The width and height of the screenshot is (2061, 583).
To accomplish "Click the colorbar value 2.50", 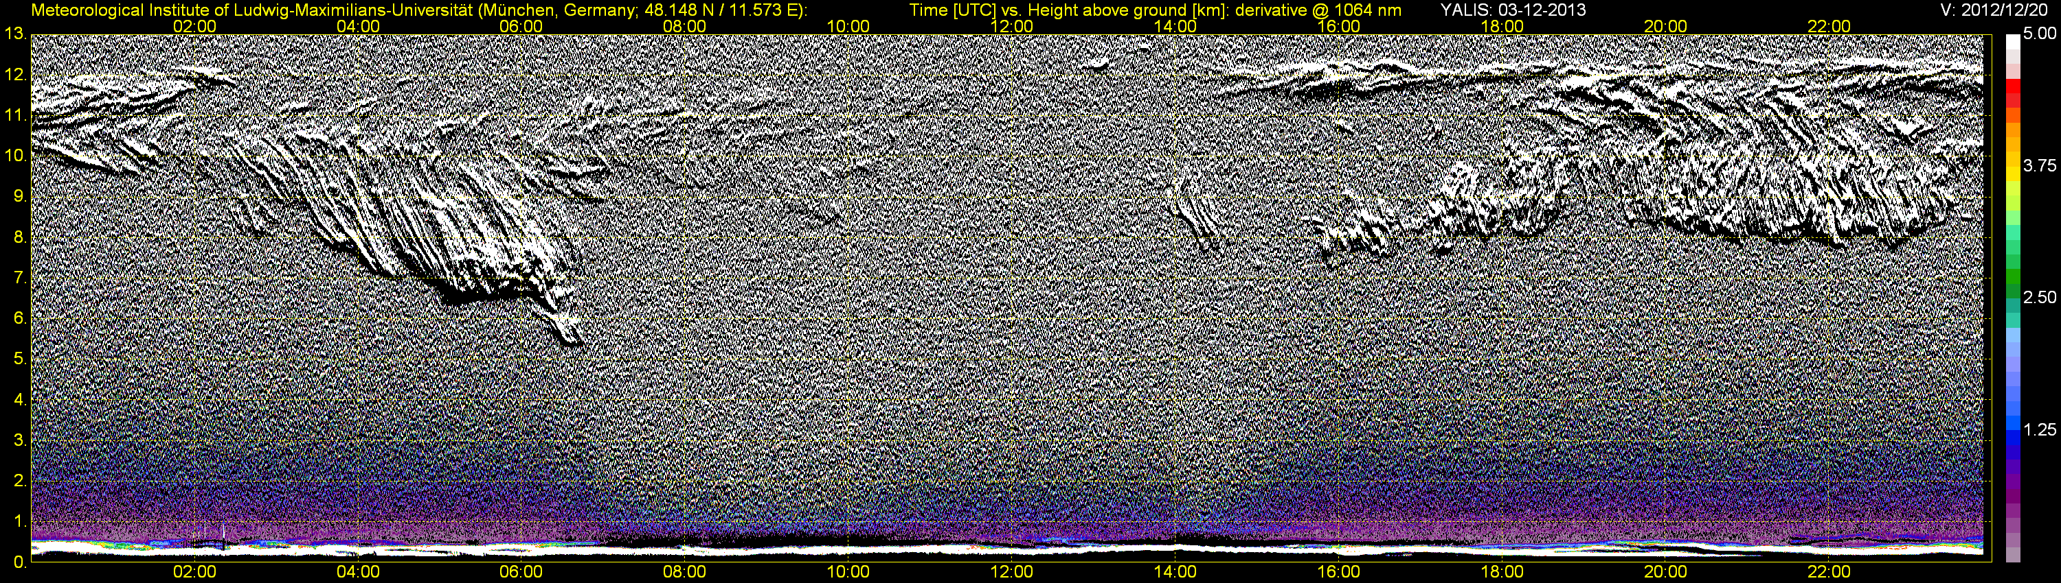I will click(x=2040, y=298).
